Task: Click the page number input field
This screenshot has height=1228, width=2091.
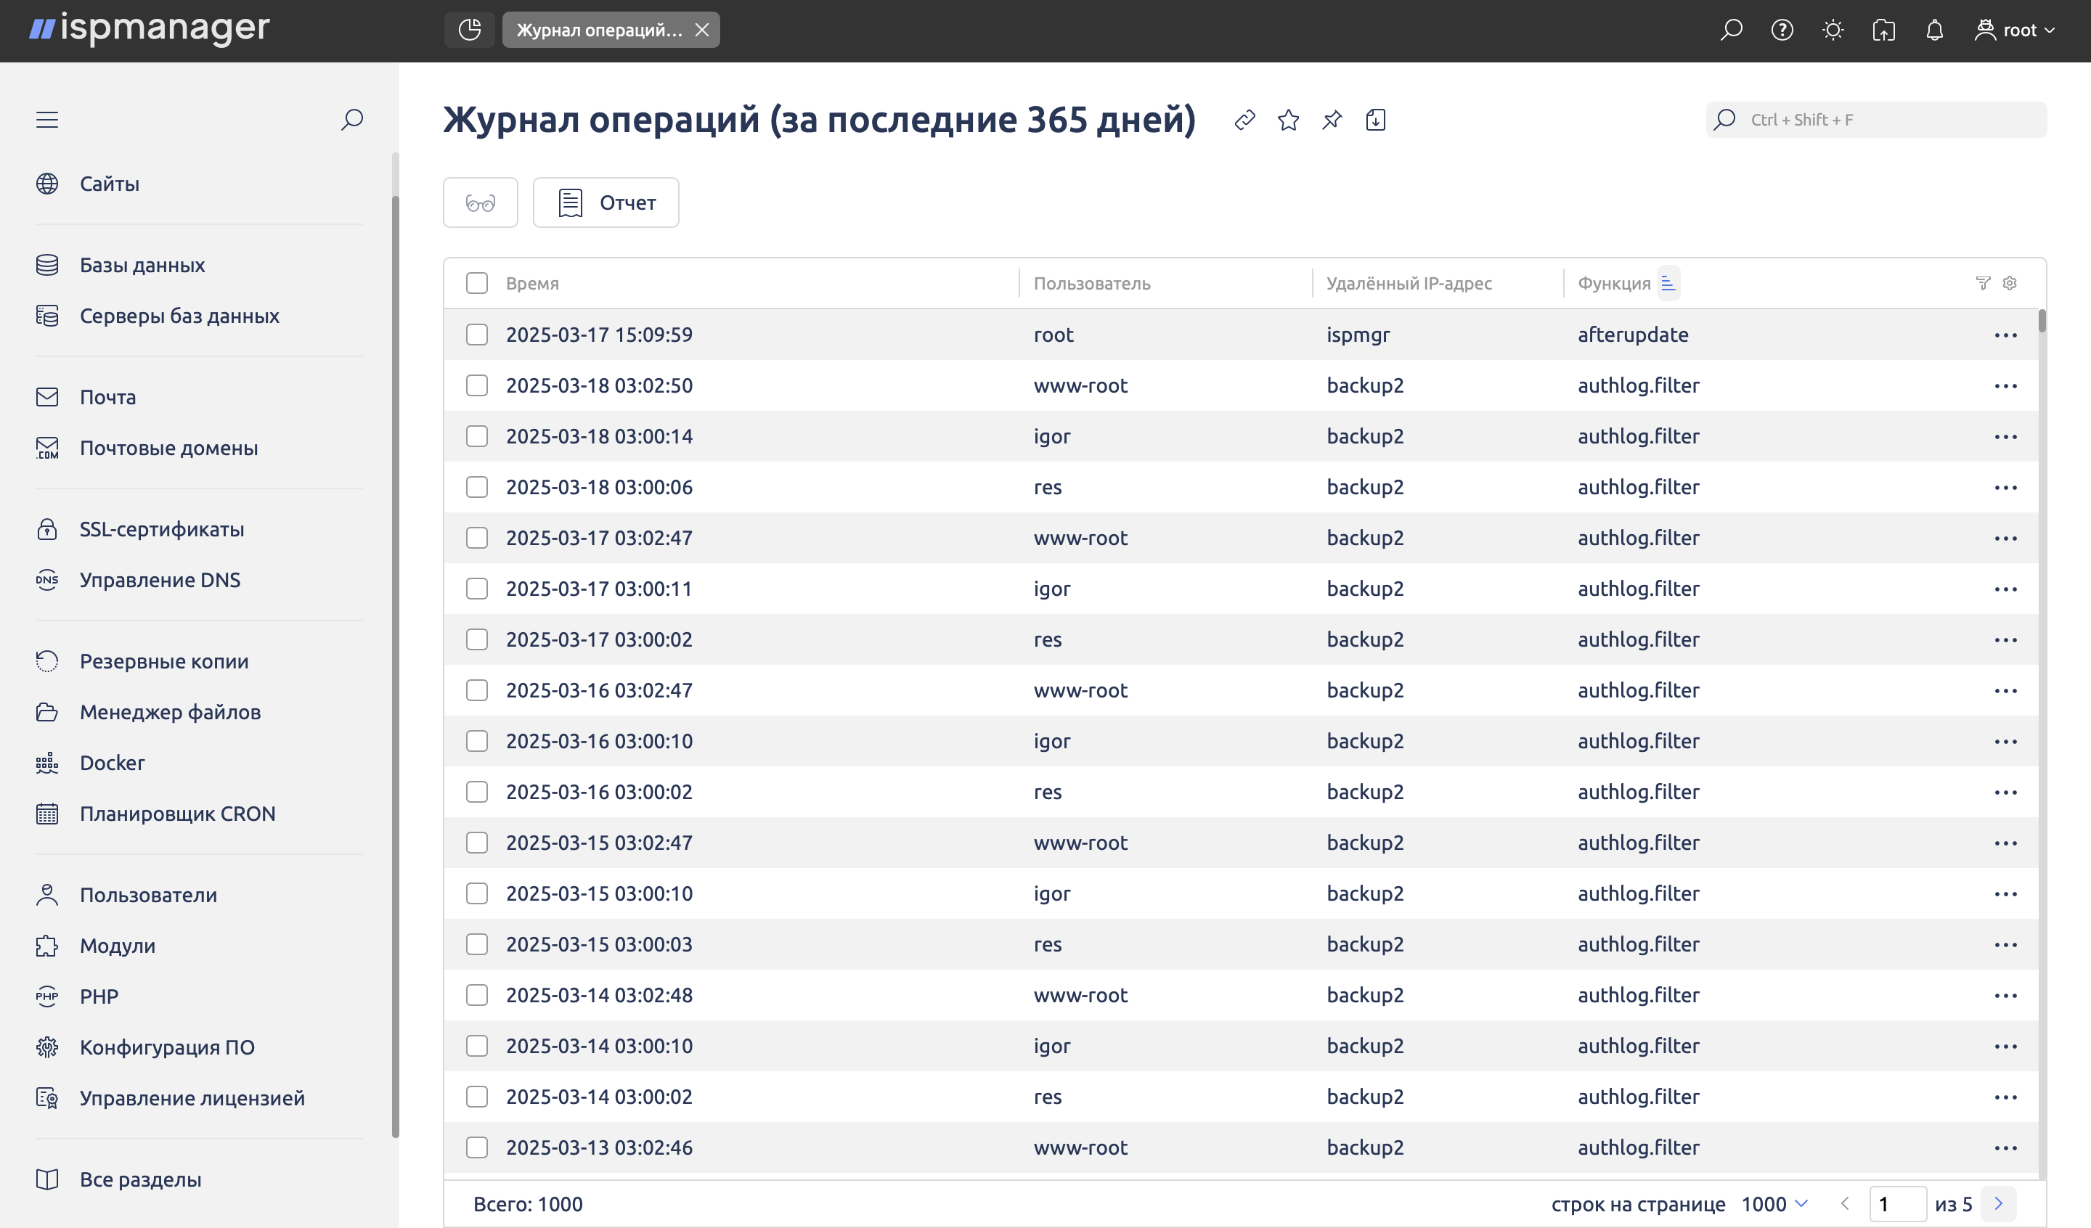Action: point(1897,1203)
